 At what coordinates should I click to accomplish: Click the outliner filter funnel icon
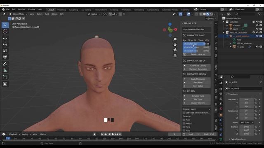tap(259, 14)
